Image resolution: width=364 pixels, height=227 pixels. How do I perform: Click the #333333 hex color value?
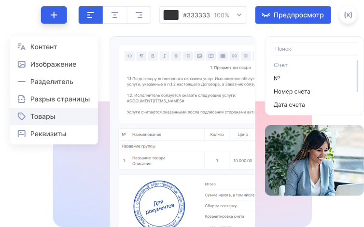(x=196, y=15)
